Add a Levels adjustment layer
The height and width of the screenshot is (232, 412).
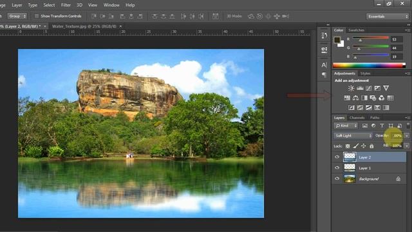[360, 88]
